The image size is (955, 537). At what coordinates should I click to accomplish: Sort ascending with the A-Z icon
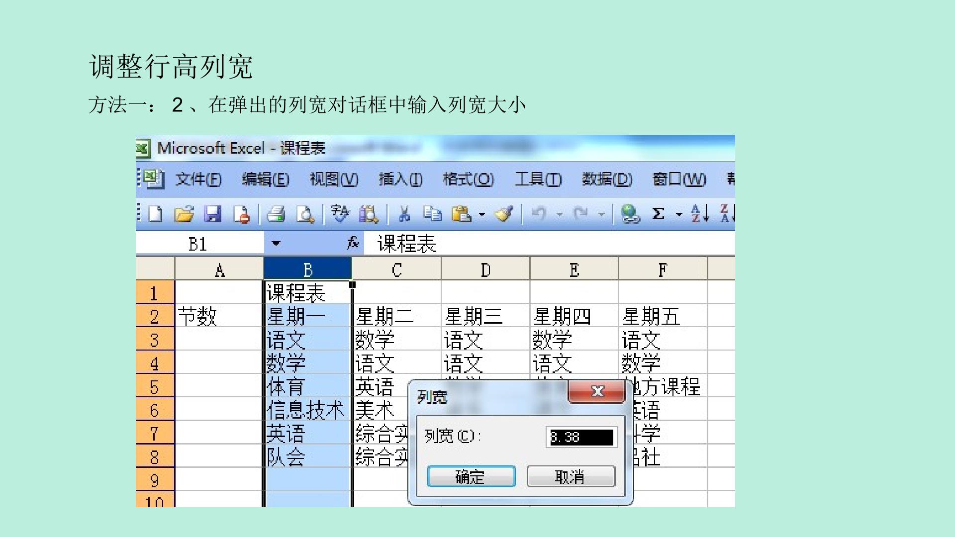click(x=700, y=214)
